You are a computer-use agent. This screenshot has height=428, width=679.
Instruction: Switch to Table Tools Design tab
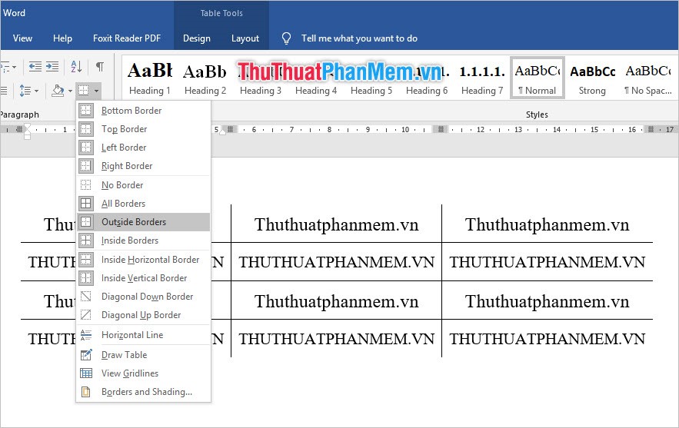tap(197, 38)
